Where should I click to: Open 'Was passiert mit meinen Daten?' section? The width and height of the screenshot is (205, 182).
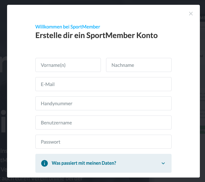84,163
